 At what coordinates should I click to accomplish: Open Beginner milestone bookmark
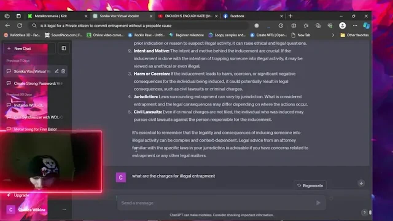tap(187, 35)
